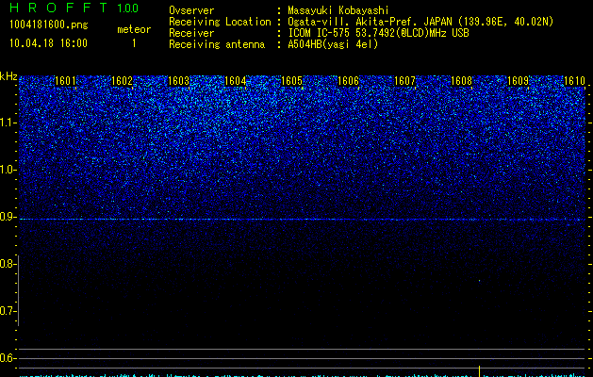Click the 0.8 frequency axis label
Screen dimensions: 593x377
click(x=8, y=264)
